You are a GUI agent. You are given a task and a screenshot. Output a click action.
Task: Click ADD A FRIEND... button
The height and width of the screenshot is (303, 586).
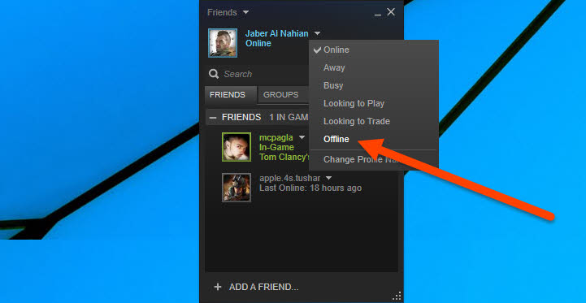pyautogui.click(x=256, y=287)
